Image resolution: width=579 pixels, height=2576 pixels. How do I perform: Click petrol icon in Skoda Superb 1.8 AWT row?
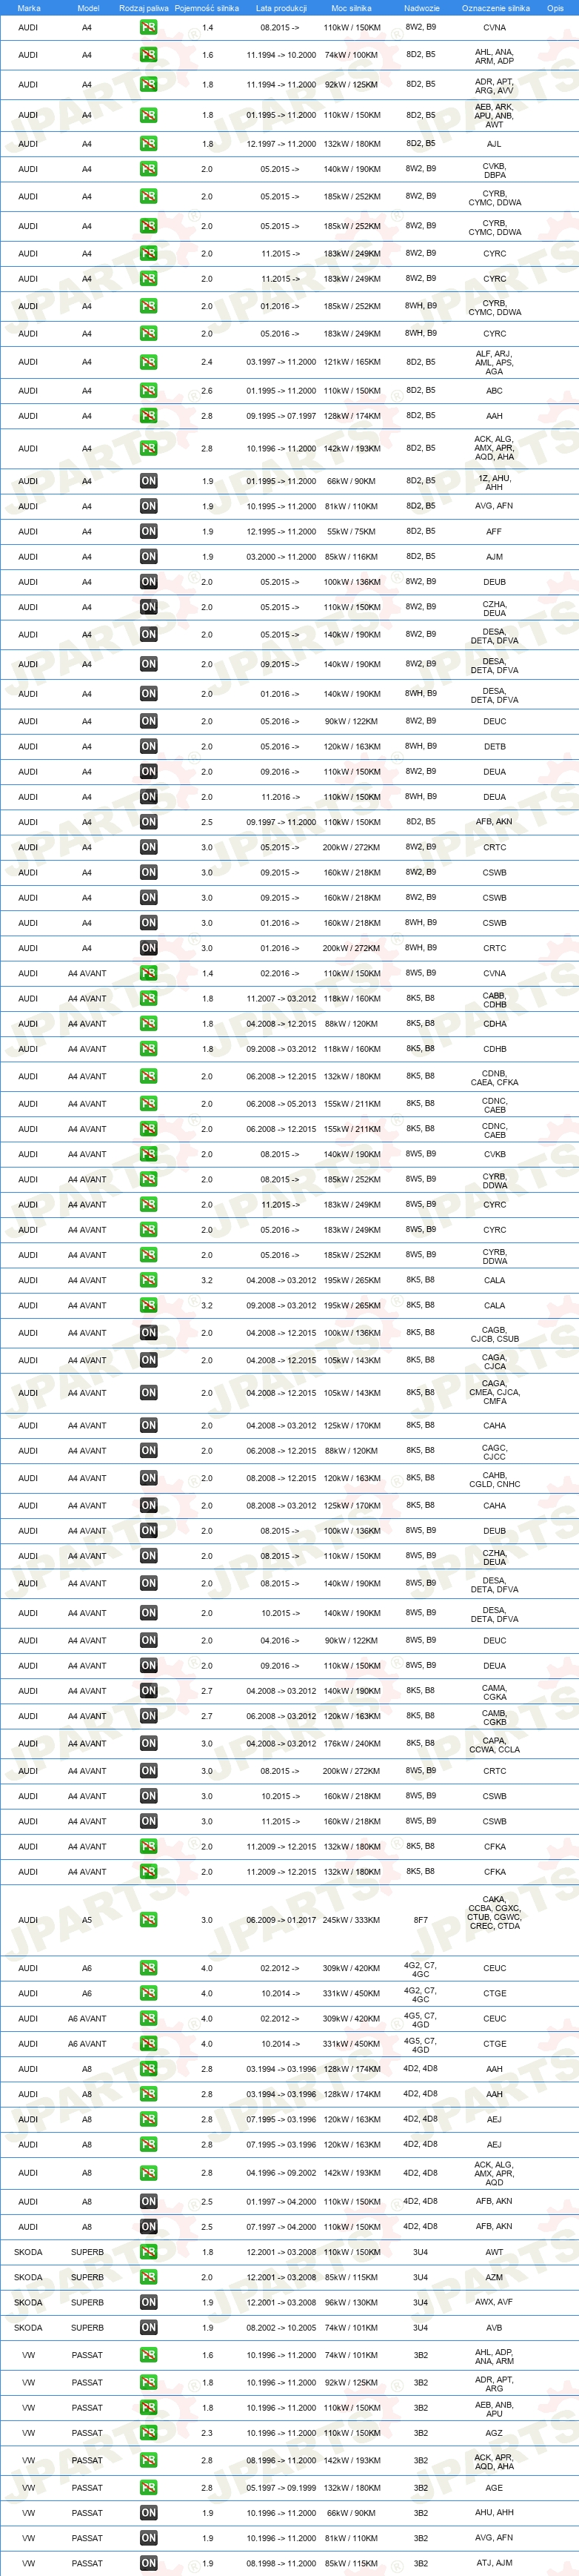click(148, 2252)
